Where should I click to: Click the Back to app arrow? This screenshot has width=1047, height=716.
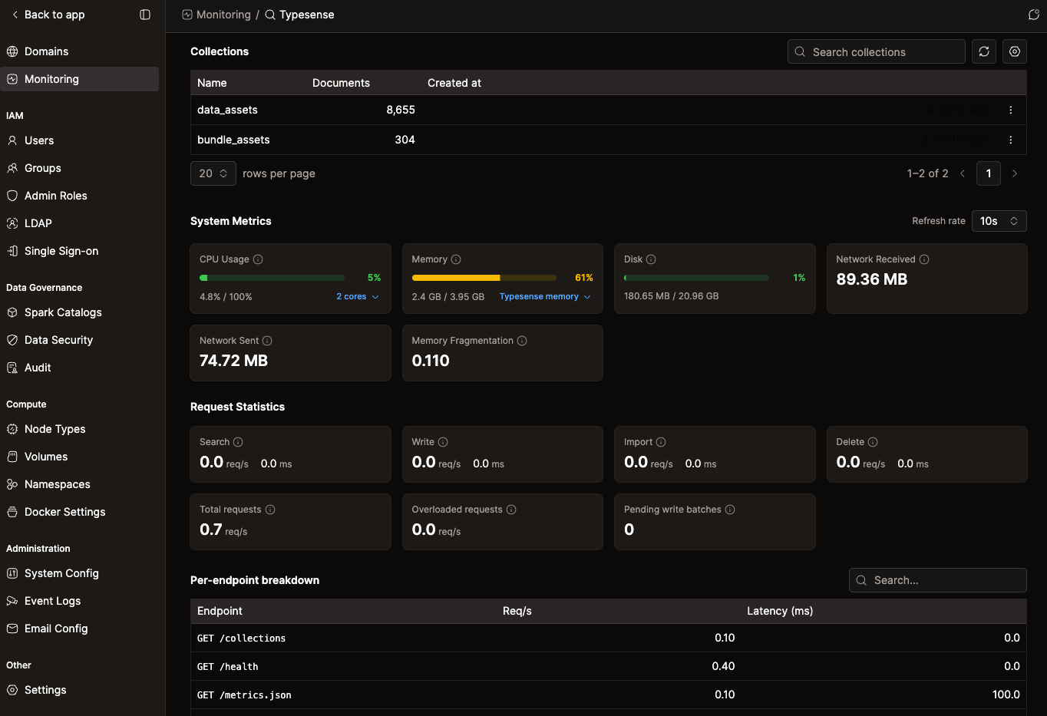pyautogui.click(x=15, y=15)
